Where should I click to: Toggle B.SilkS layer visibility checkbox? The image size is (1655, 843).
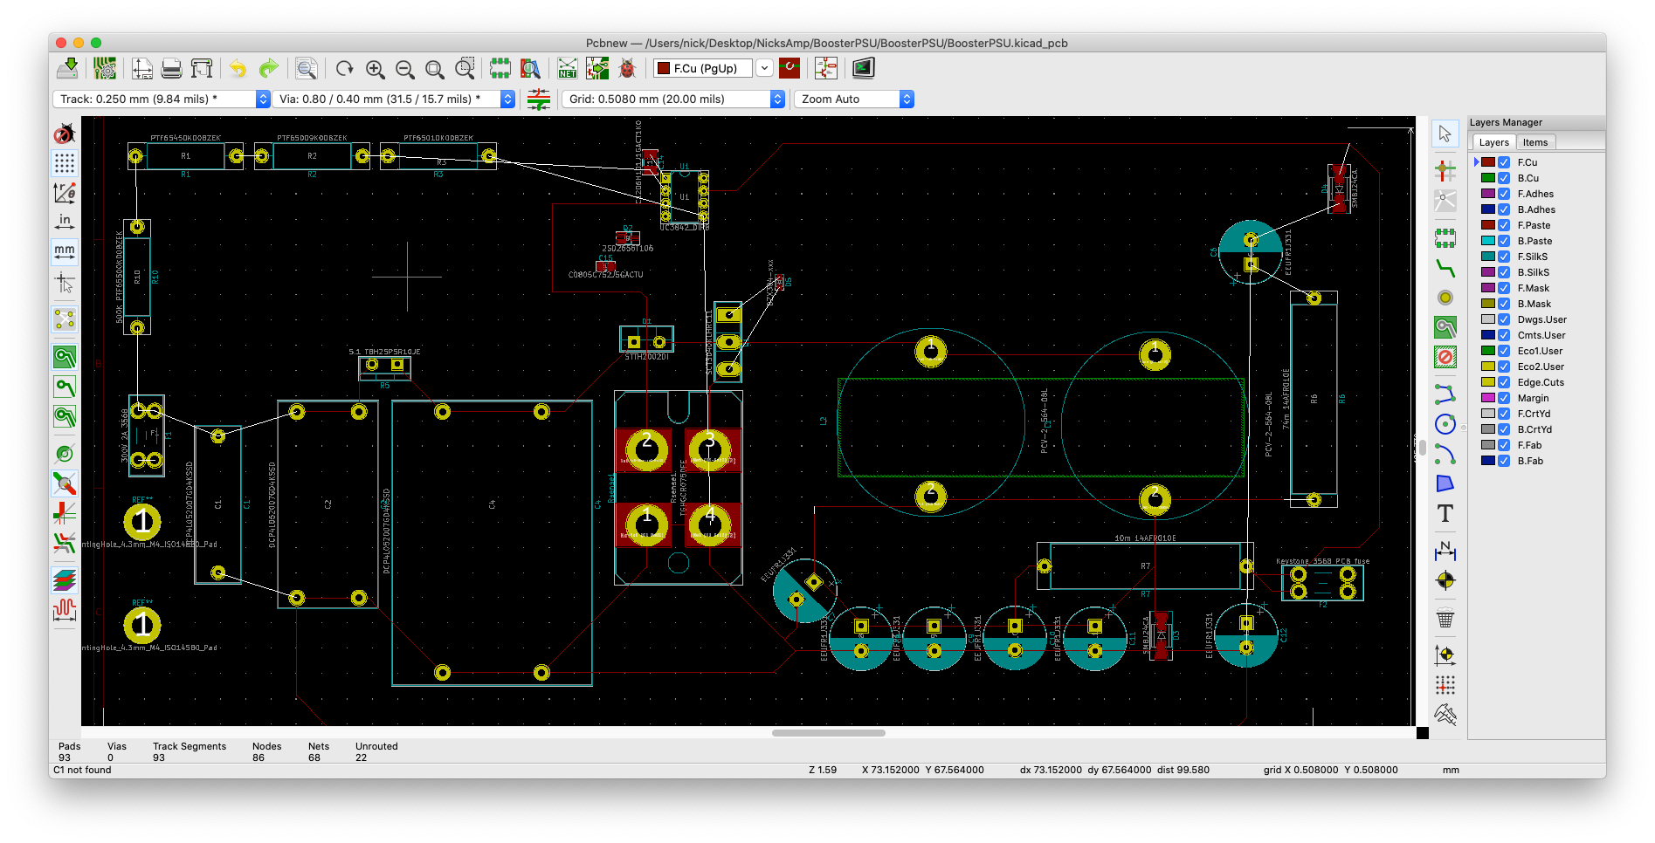(x=1504, y=272)
